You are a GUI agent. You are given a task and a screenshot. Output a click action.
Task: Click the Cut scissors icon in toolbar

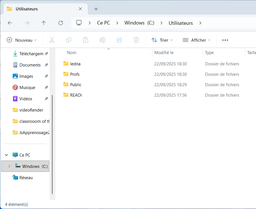[x=52, y=40]
